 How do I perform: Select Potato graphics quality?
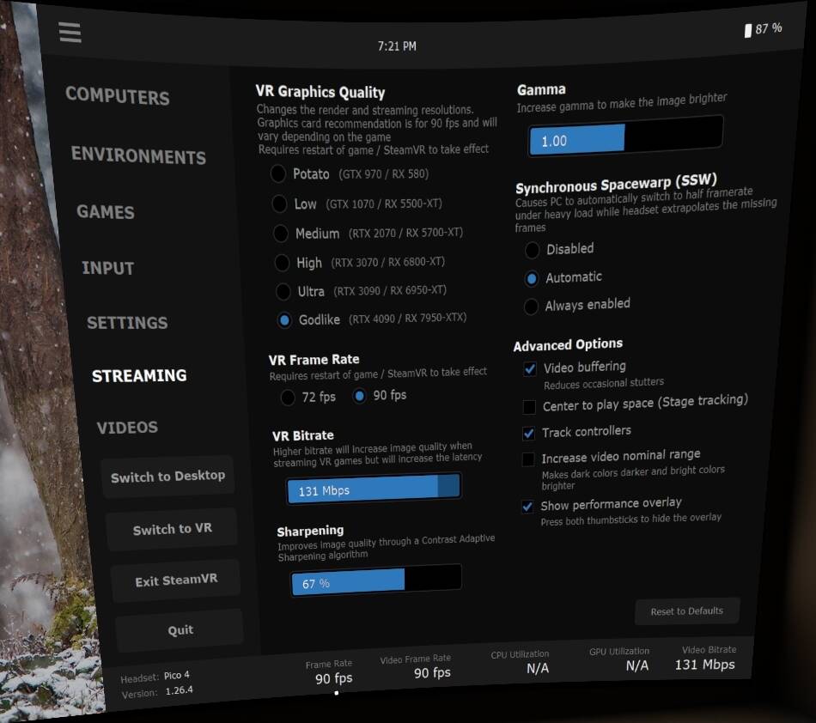point(278,173)
